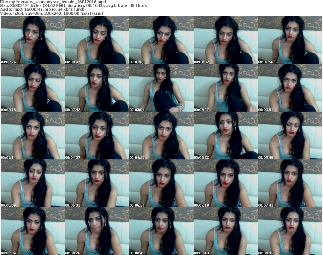Click the Video h264 info line

(51, 13)
